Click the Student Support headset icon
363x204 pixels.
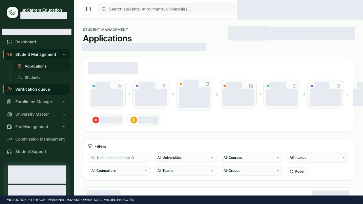[9, 152]
